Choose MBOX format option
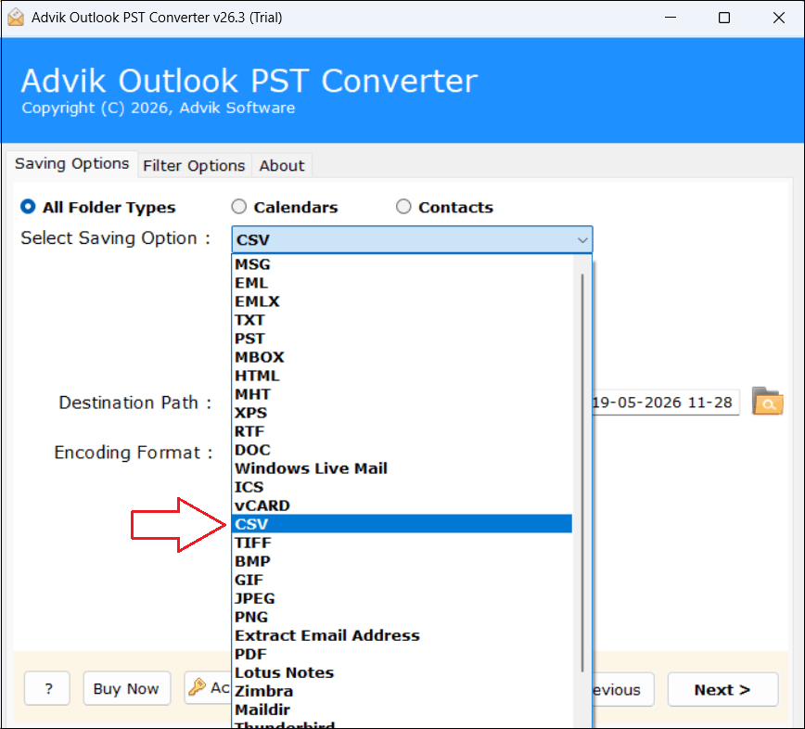 (402, 357)
